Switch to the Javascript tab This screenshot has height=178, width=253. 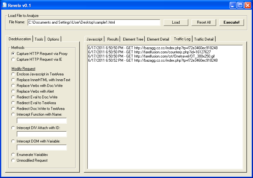(x=94, y=39)
